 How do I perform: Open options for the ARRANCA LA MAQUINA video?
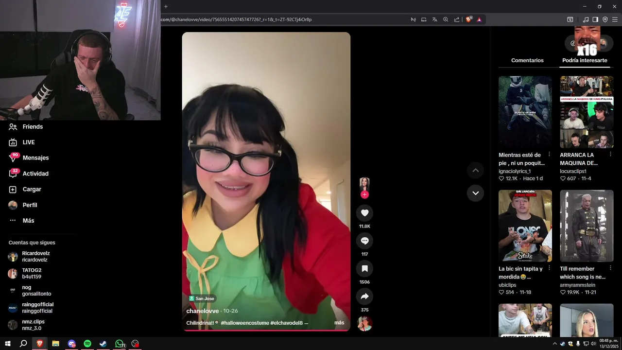[x=611, y=155]
